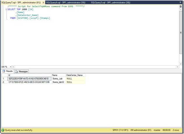Place cursor on [Stamps] in the query
This screenshot has width=184, height=134.
45,18
